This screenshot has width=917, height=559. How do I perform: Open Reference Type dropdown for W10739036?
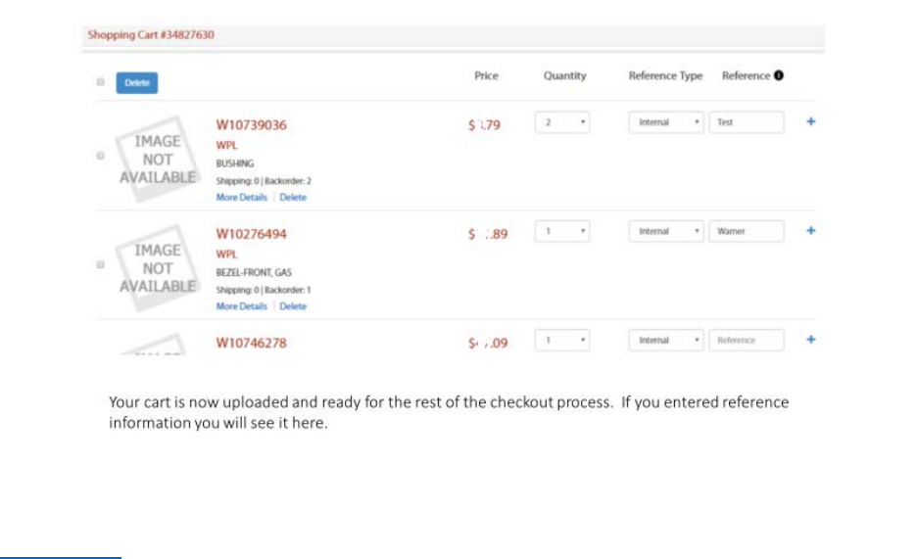pyautogui.click(x=666, y=122)
